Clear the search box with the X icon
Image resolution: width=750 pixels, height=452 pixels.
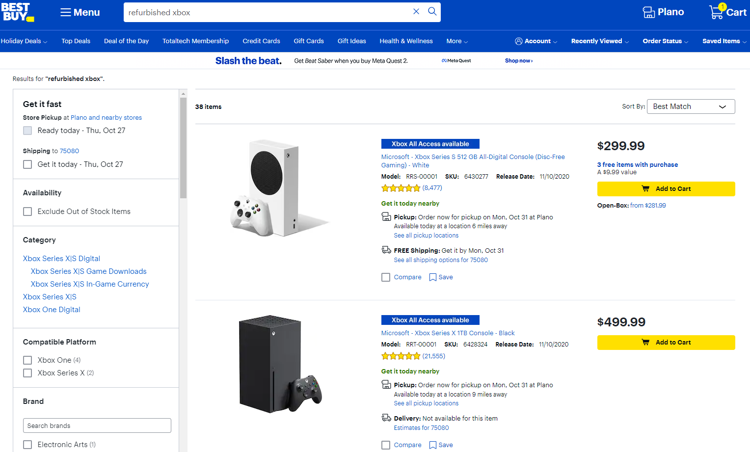coord(416,12)
